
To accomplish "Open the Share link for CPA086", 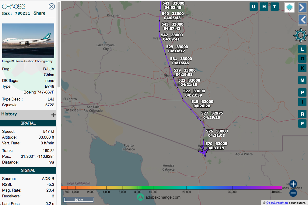I will click(39, 13).
